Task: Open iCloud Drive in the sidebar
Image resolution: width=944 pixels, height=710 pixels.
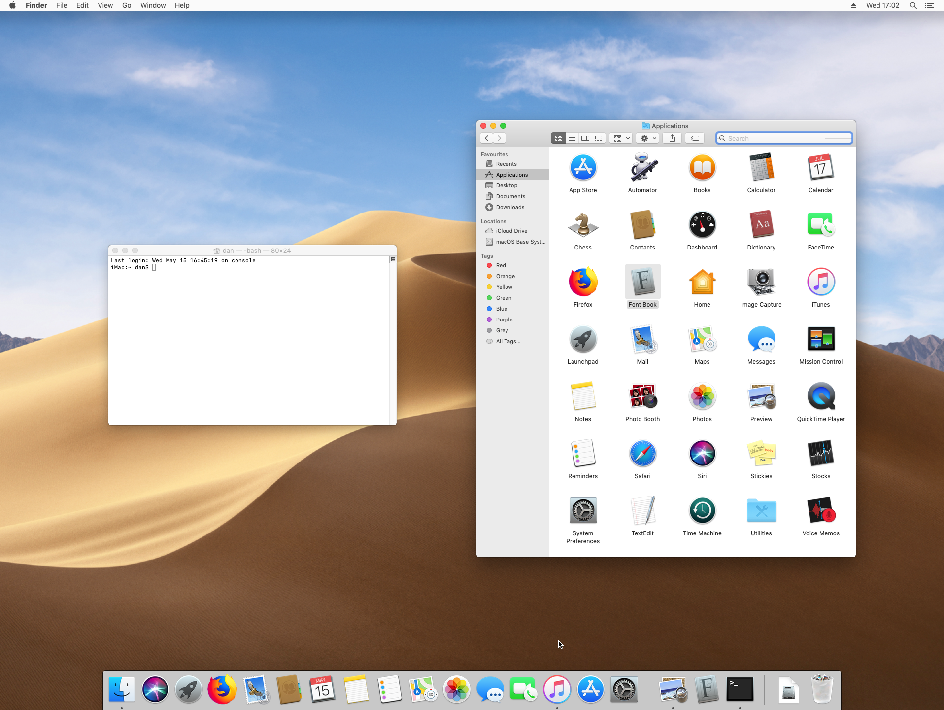Action: coord(512,231)
